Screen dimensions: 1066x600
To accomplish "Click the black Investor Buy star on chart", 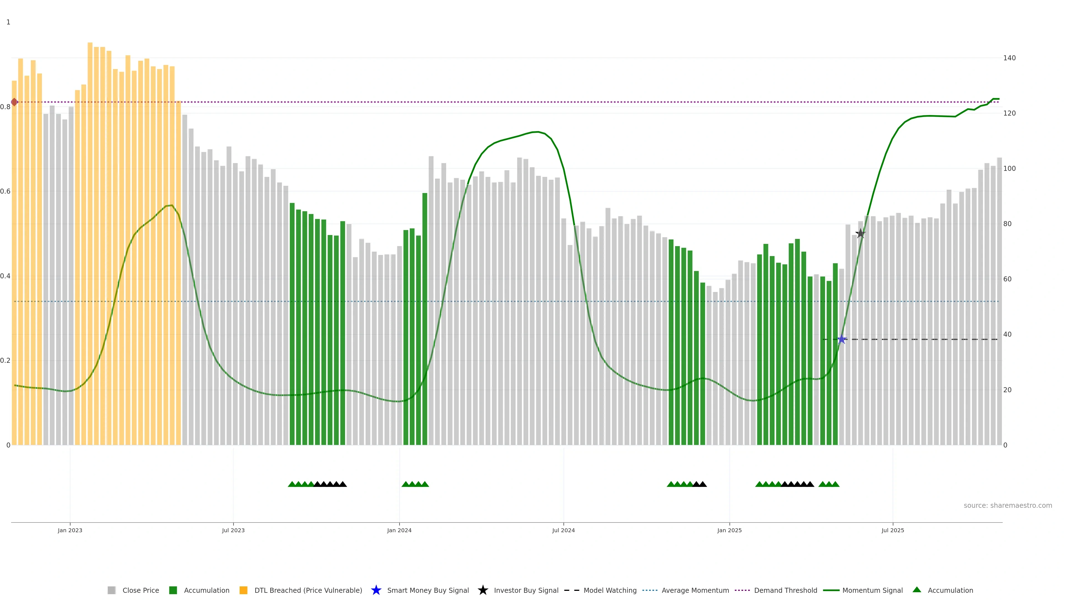I will (x=860, y=234).
